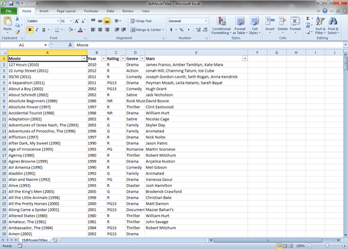Viewport: 348px width, 249px height.
Task: Switch to Page Break Preview on status bar
Action: (x=290, y=246)
